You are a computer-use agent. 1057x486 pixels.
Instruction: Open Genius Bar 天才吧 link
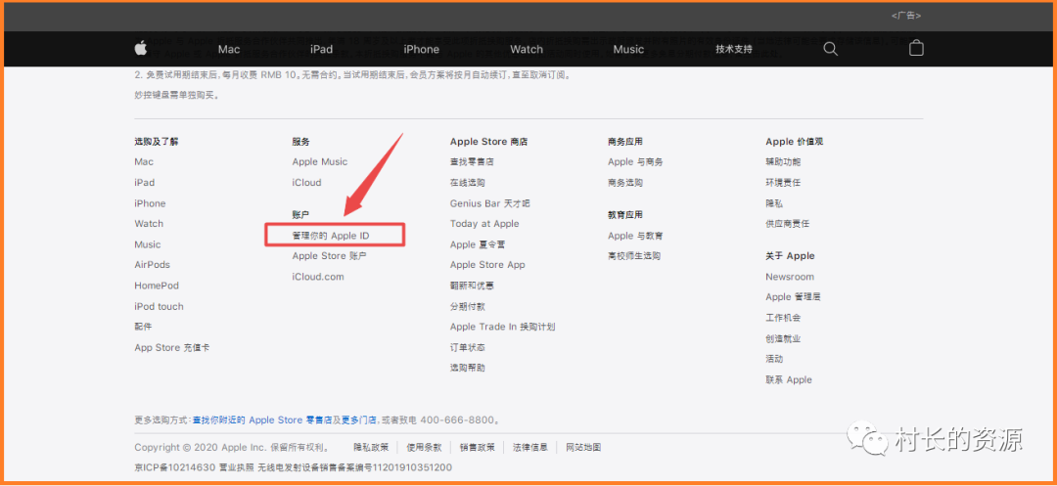click(x=490, y=203)
